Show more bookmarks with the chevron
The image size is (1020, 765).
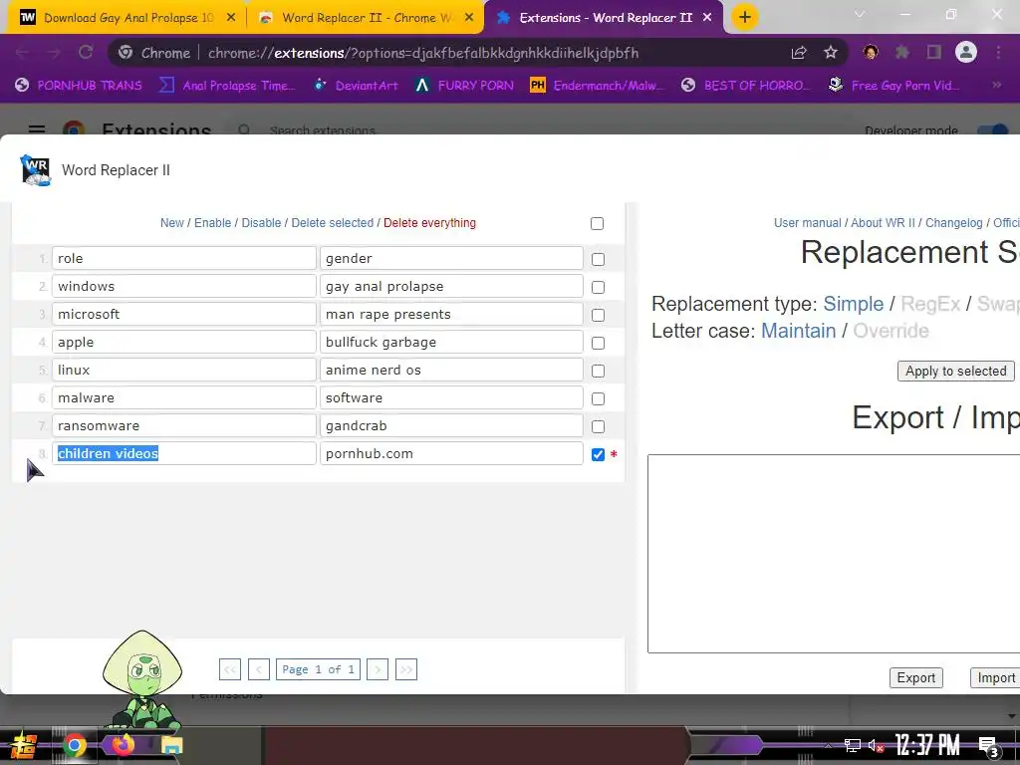996,86
